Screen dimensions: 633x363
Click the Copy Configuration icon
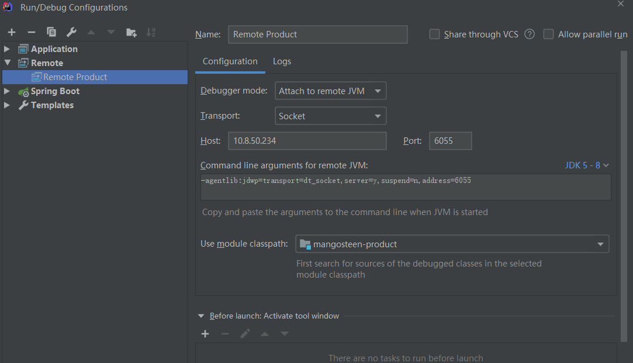[51, 33]
